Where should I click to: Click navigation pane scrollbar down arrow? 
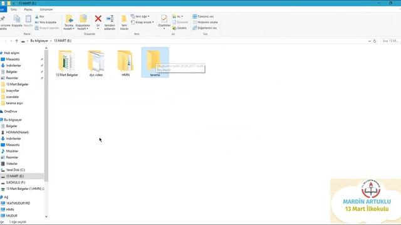(x=46, y=217)
